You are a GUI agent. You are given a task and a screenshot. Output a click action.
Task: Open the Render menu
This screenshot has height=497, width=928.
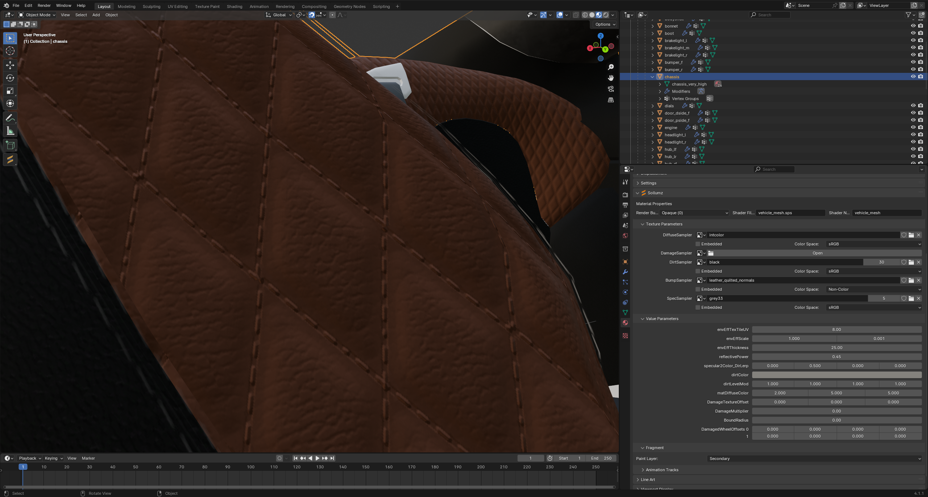(44, 5)
